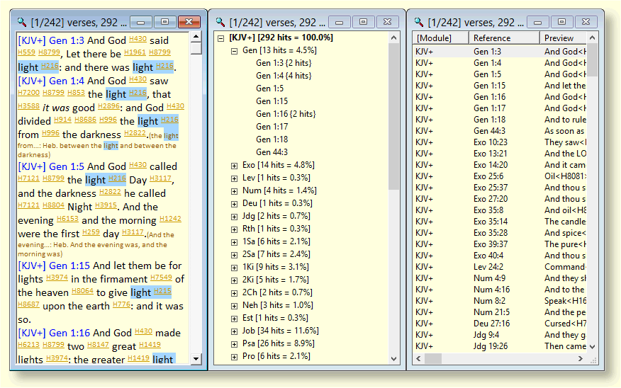Expand the Lev 1 hits node
This screenshot has width=621, height=388.
point(234,178)
